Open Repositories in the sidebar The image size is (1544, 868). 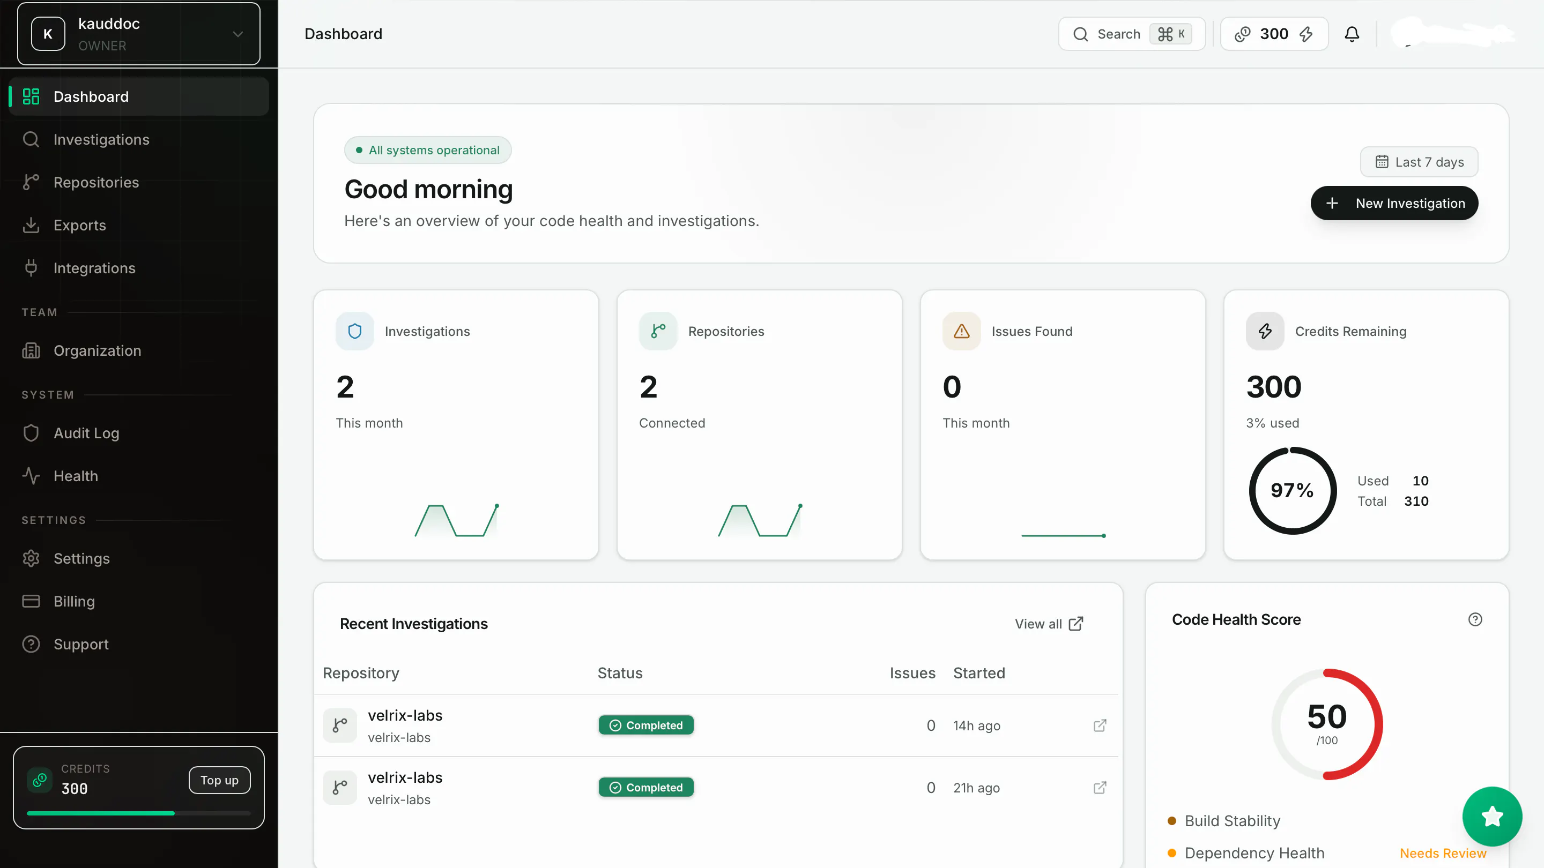click(139, 182)
